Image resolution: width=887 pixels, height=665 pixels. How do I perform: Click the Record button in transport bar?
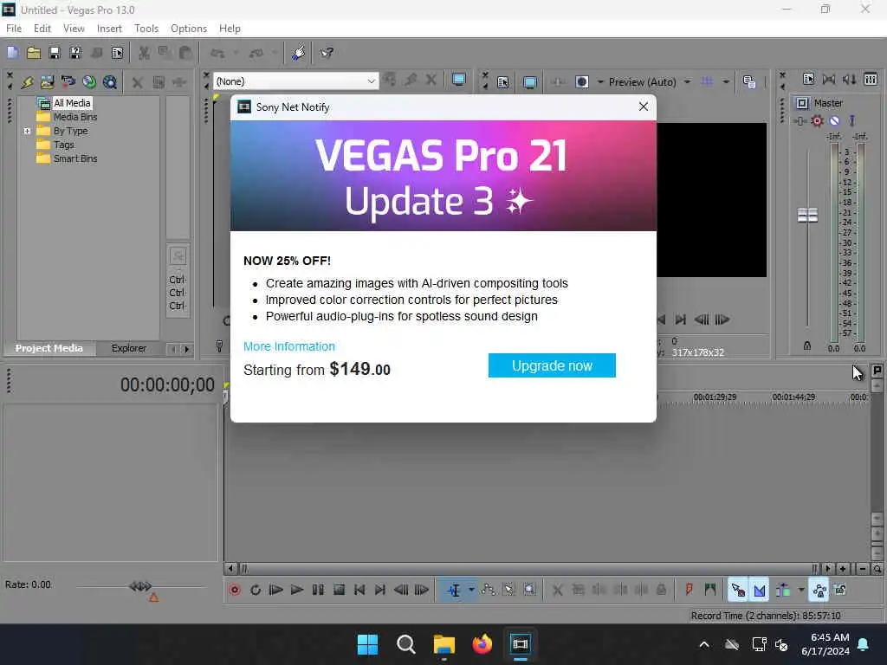click(235, 590)
